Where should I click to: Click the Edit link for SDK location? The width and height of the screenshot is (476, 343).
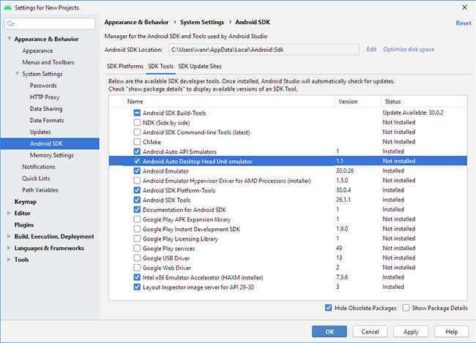(371, 49)
